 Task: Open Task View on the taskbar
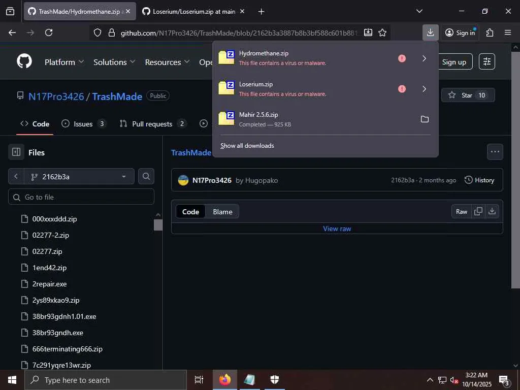(x=199, y=380)
